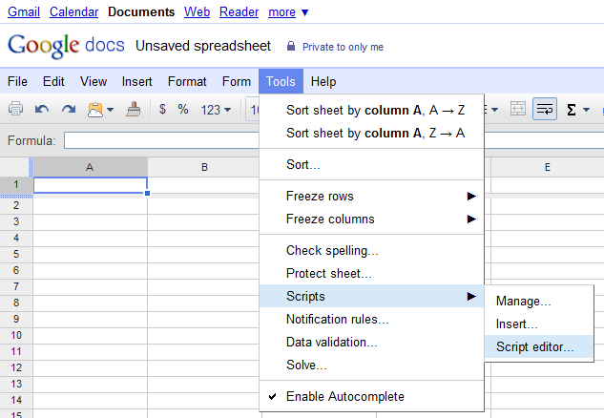The height and width of the screenshot is (418, 604).
Task: Click the Calendar link
Action: click(73, 12)
